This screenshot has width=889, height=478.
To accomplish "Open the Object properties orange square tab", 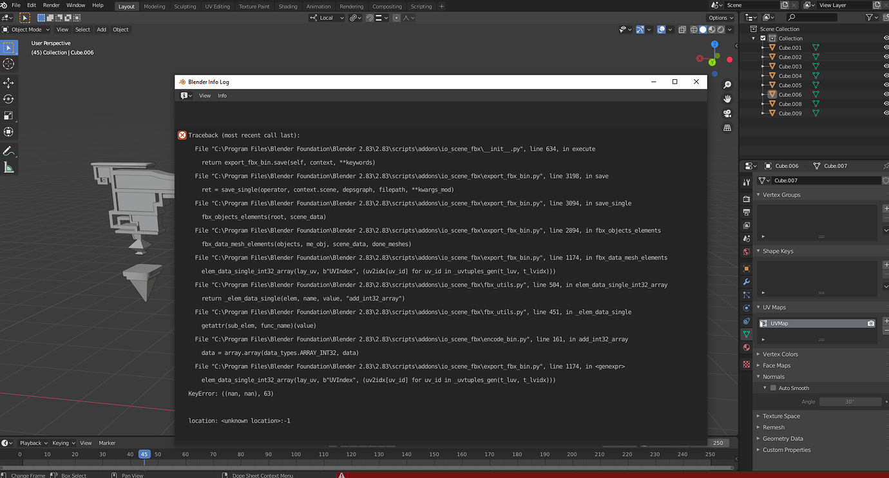I will tap(747, 268).
